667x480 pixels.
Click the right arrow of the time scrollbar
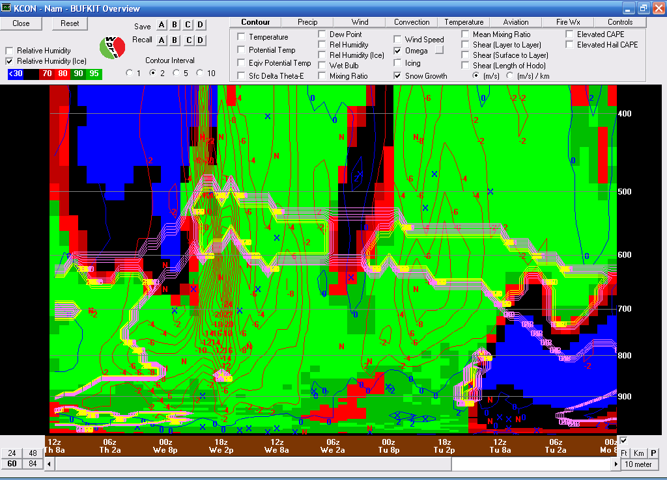(x=615, y=464)
